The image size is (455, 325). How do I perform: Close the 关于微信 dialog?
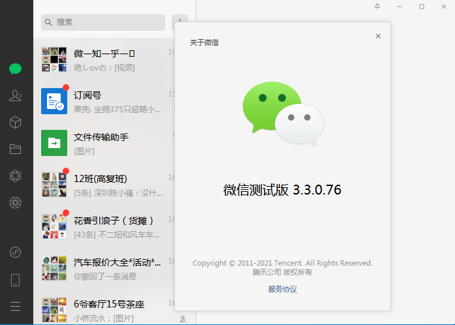pos(378,36)
